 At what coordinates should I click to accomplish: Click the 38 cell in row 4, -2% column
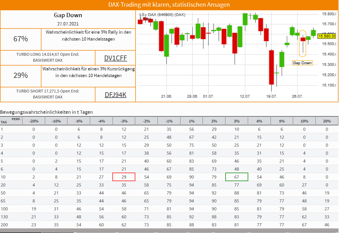pyautogui.click(x=146, y=153)
